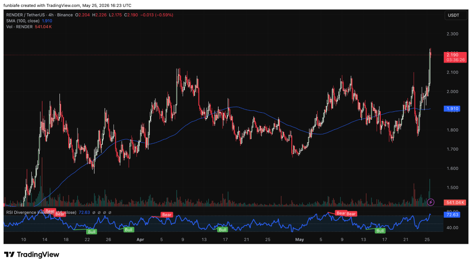
Task: Select the SMA (100, close) indicator legend
Action: [23, 21]
